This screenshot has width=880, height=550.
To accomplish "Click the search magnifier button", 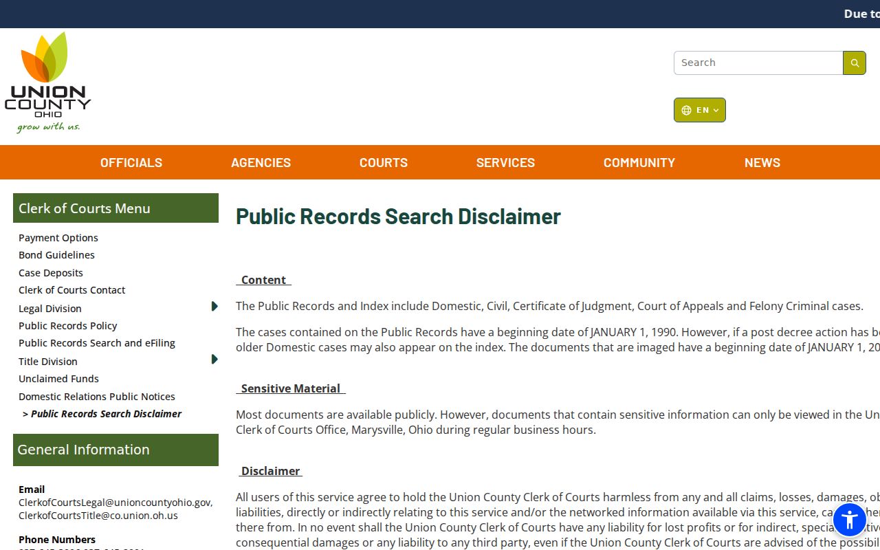I will (x=855, y=63).
